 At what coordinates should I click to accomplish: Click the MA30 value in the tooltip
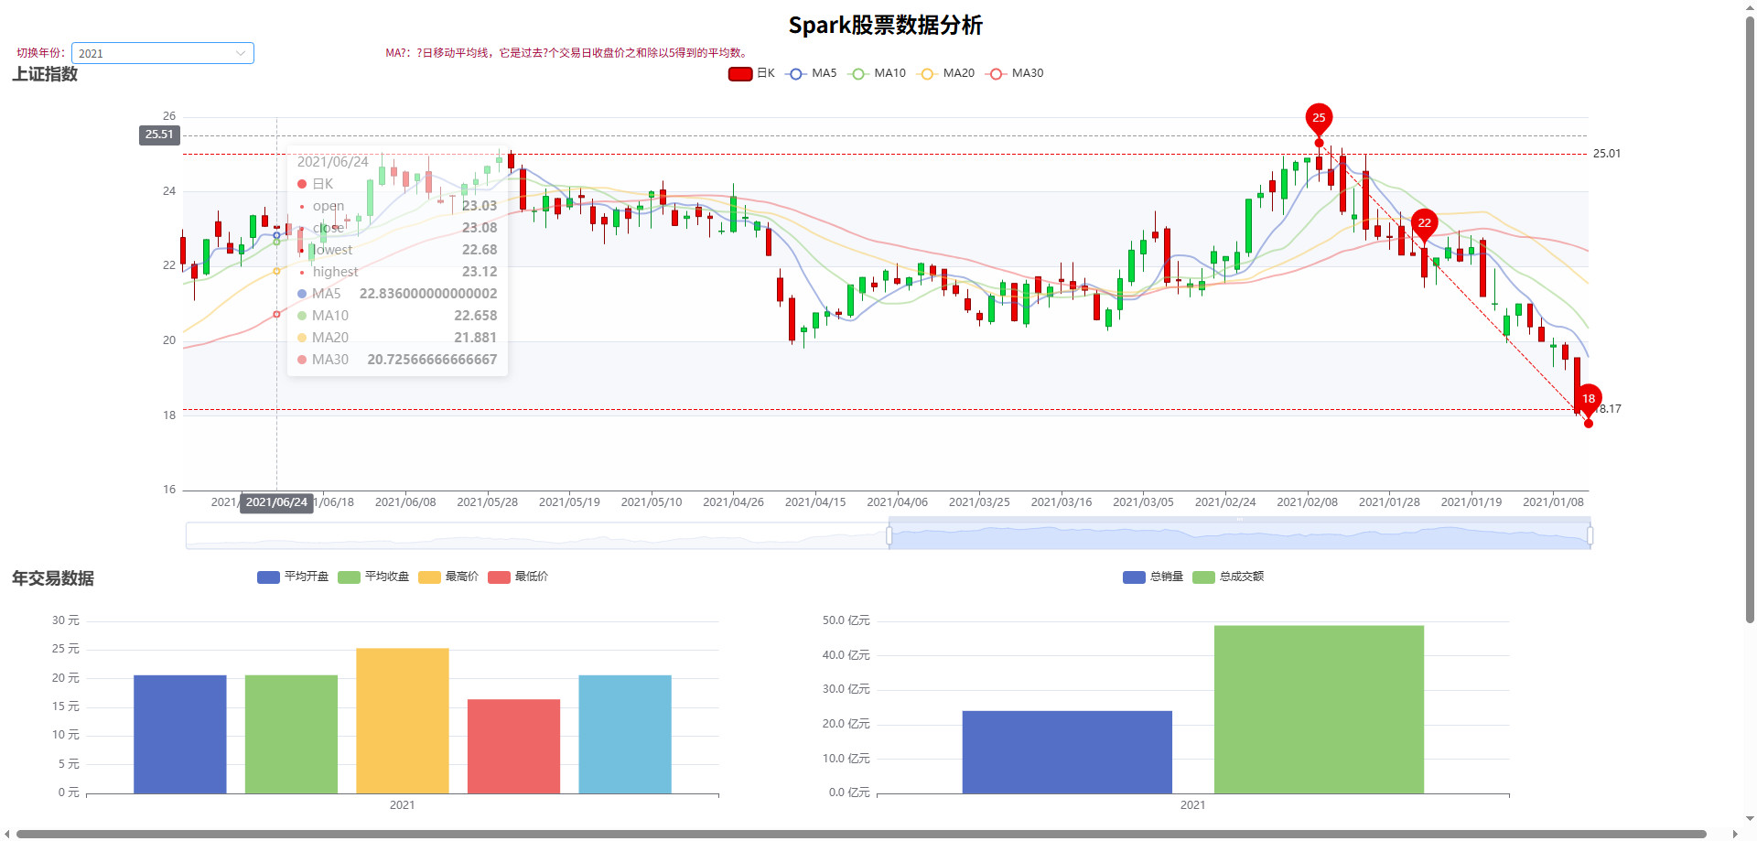(432, 360)
